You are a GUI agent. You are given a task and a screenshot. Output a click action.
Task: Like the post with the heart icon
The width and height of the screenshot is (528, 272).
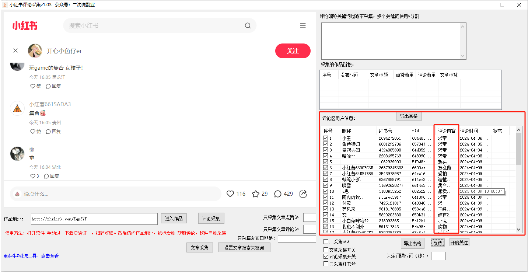coord(230,193)
